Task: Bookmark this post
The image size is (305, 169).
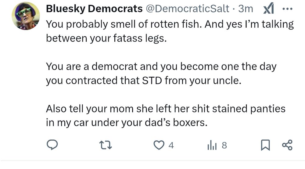Action: [x=265, y=146]
